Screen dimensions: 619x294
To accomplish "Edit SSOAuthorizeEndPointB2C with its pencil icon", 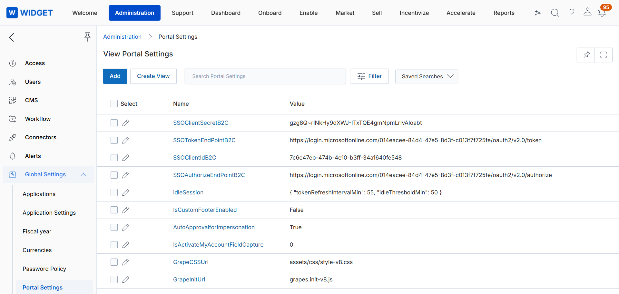I will coord(126,175).
